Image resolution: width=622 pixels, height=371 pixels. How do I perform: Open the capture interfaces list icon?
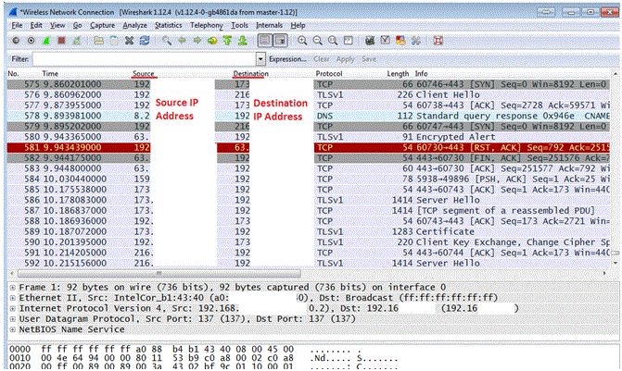click(x=16, y=41)
